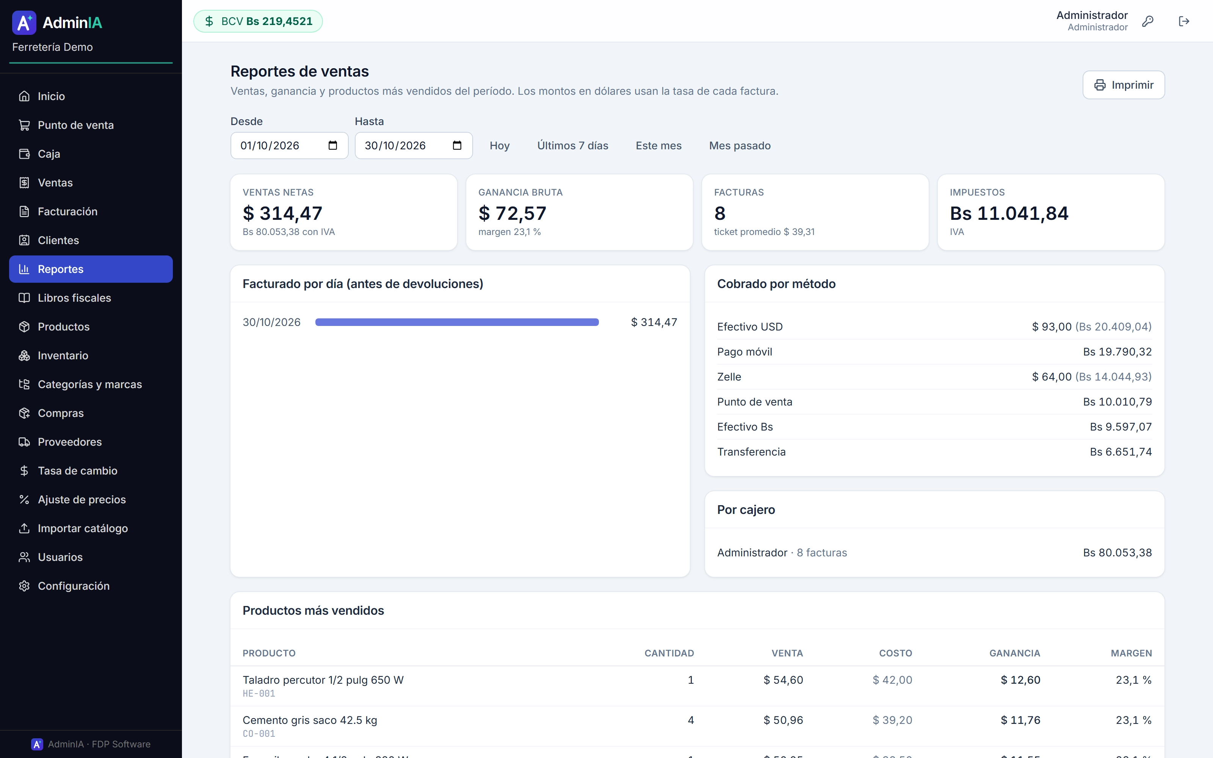Click the Zelle payment method row
Image resolution: width=1213 pixels, height=758 pixels.
tap(934, 377)
